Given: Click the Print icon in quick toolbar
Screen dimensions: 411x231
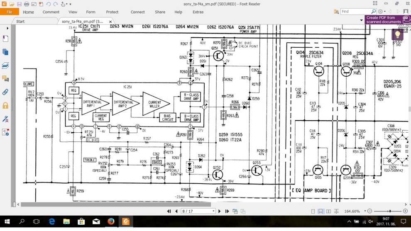Looking at the screenshot, I should pyautogui.click(x=26, y=4).
